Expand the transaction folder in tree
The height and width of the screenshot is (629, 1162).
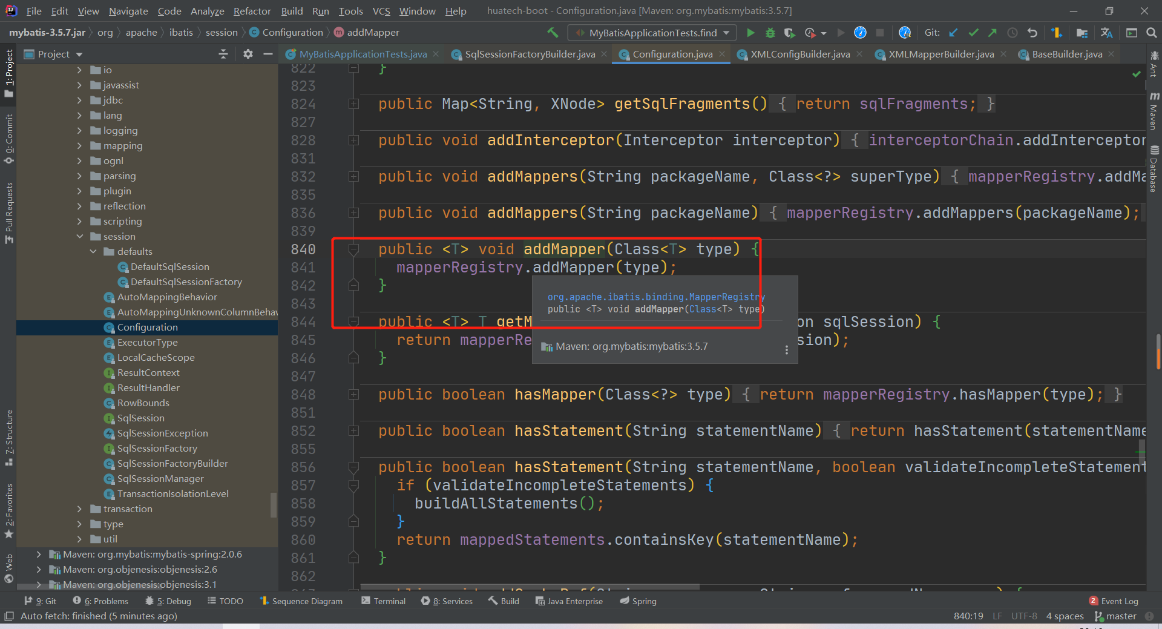pyautogui.click(x=80, y=509)
